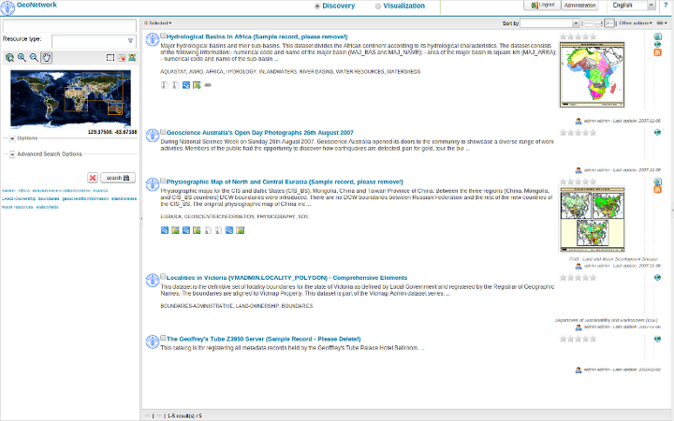
Task: Click chain link icon under Hydrological Basins record
Action: click(208, 85)
